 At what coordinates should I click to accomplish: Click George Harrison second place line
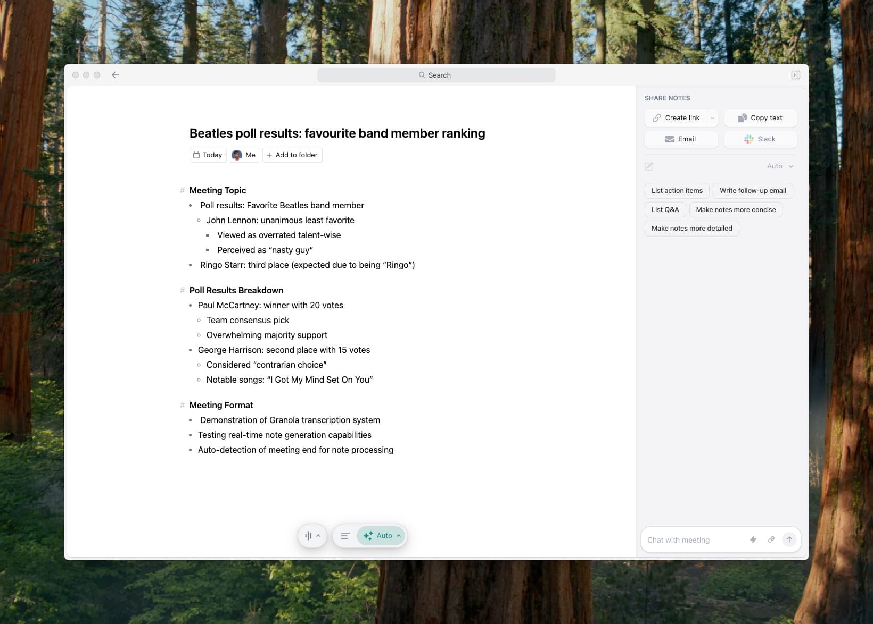point(284,350)
